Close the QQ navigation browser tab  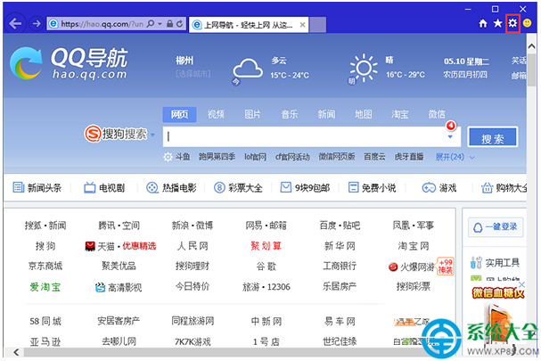pyautogui.click(x=302, y=25)
